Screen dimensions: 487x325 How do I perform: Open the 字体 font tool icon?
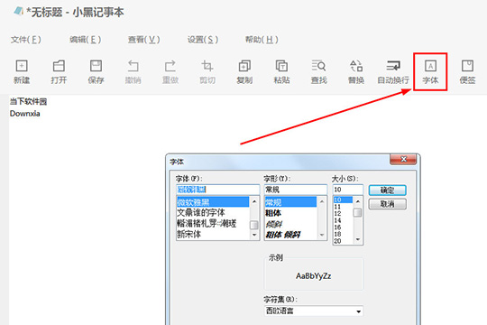(430, 71)
